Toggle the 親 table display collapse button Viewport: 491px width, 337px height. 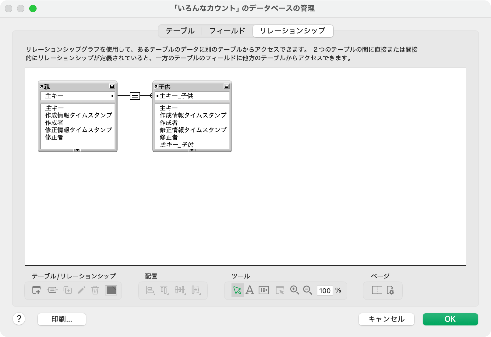click(112, 87)
